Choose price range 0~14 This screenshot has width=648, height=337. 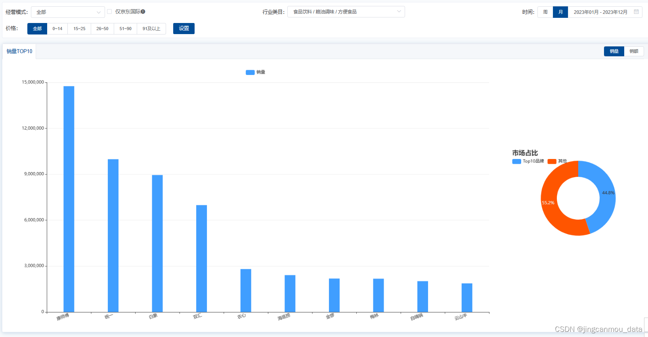pyautogui.click(x=57, y=29)
